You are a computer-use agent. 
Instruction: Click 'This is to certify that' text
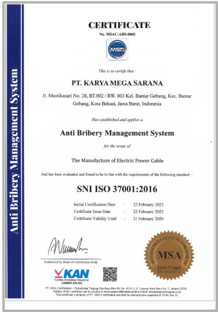[117, 71]
